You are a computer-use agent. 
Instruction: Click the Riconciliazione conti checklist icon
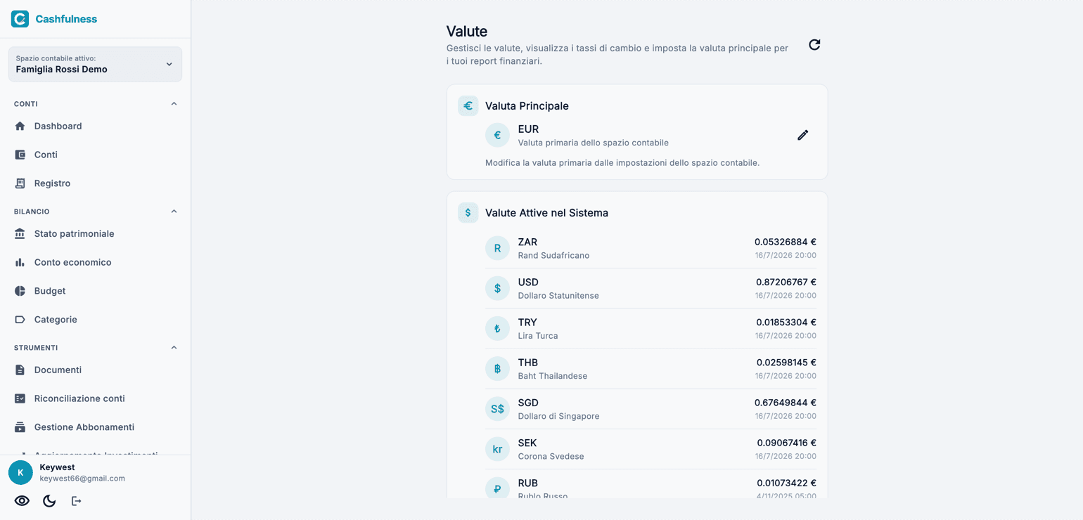click(x=20, y=398)
